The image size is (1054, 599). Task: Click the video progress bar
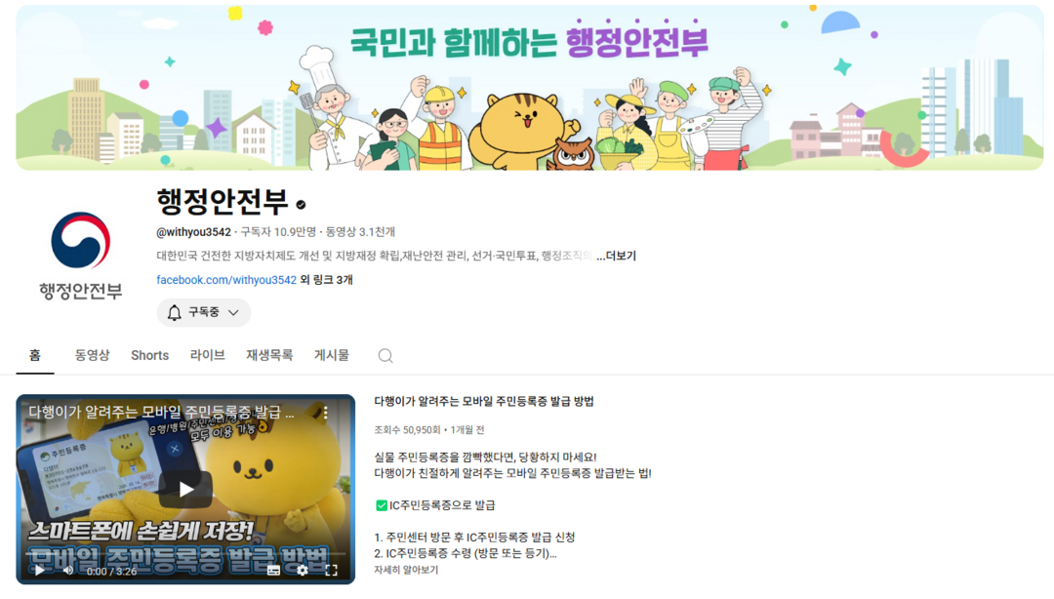click(185, 555)
